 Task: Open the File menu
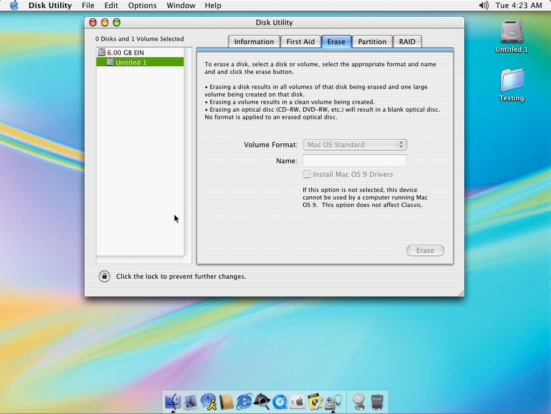[x=88, y=5]
